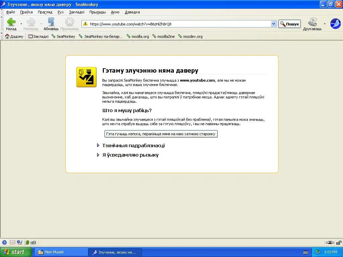Click the green Назад back arrow

click(x=11, y=22)
